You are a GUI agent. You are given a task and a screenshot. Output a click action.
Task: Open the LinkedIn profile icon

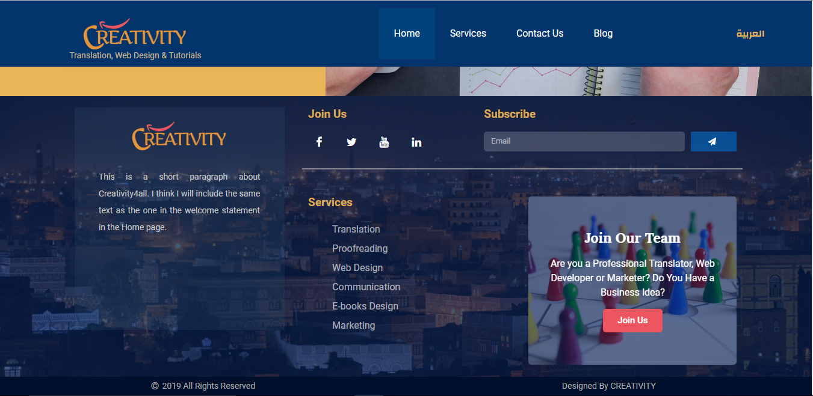pos(416,141)
